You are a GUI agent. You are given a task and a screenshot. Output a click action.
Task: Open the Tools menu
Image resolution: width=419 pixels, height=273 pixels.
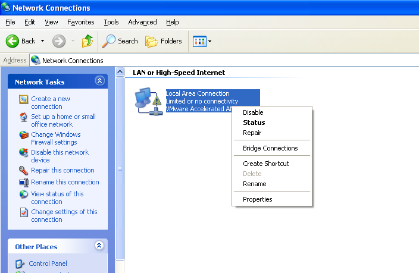click(x=111, y=22)
